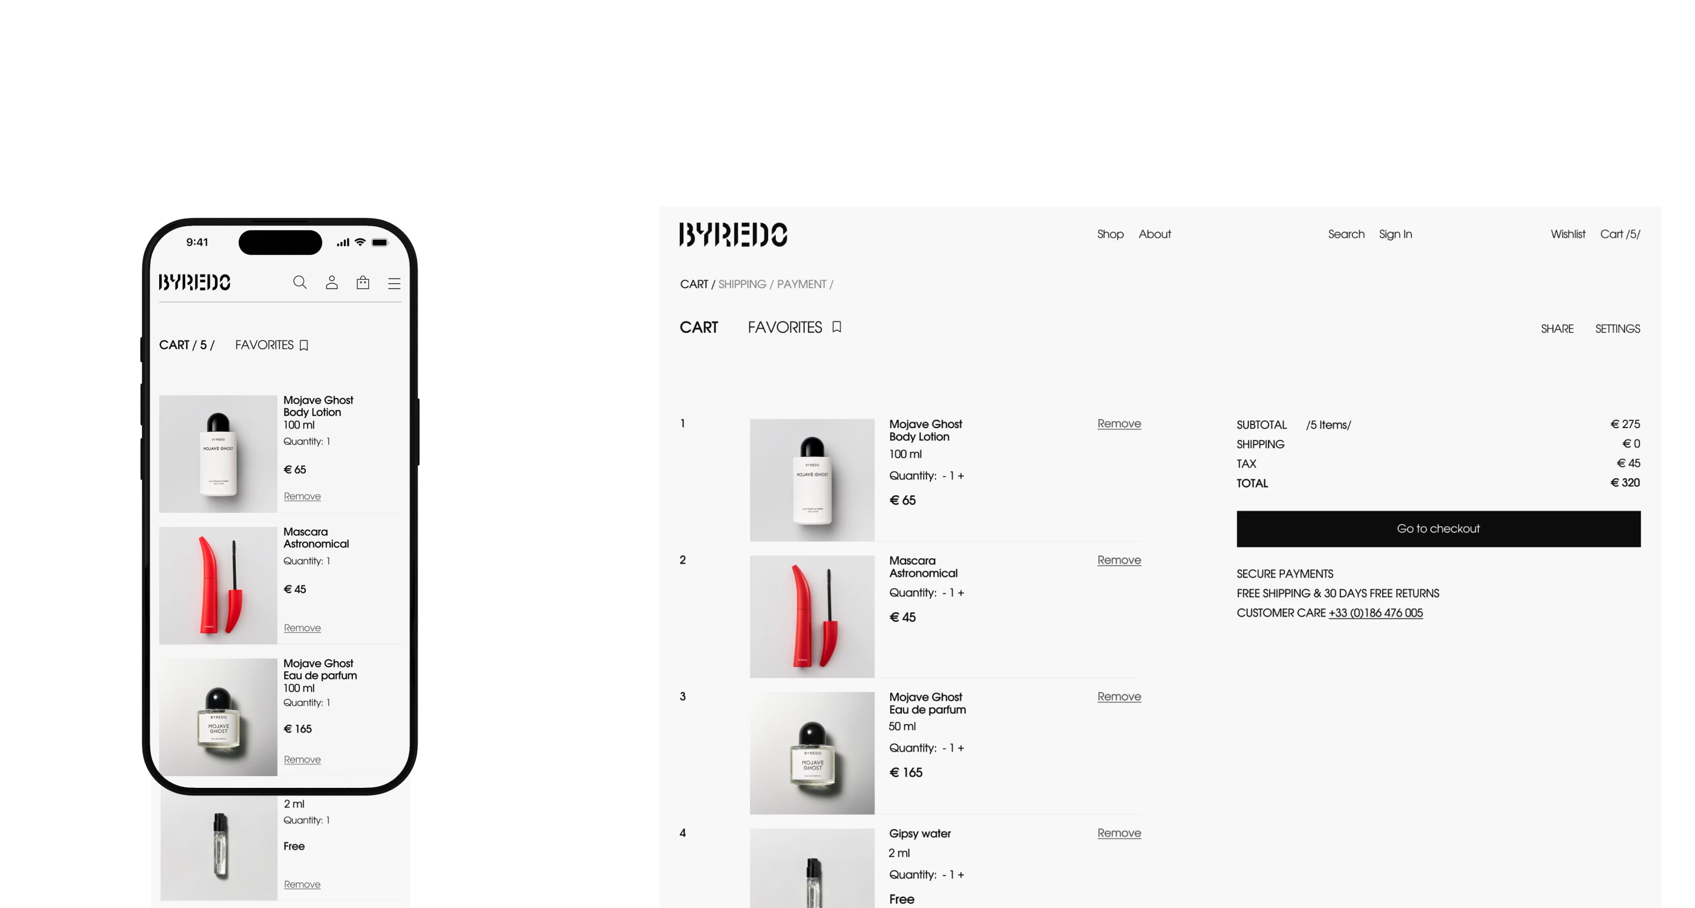Open the Shop menu in the top navigation
This screenshot has width=1695, height=908.
(x=1110, y=234)
